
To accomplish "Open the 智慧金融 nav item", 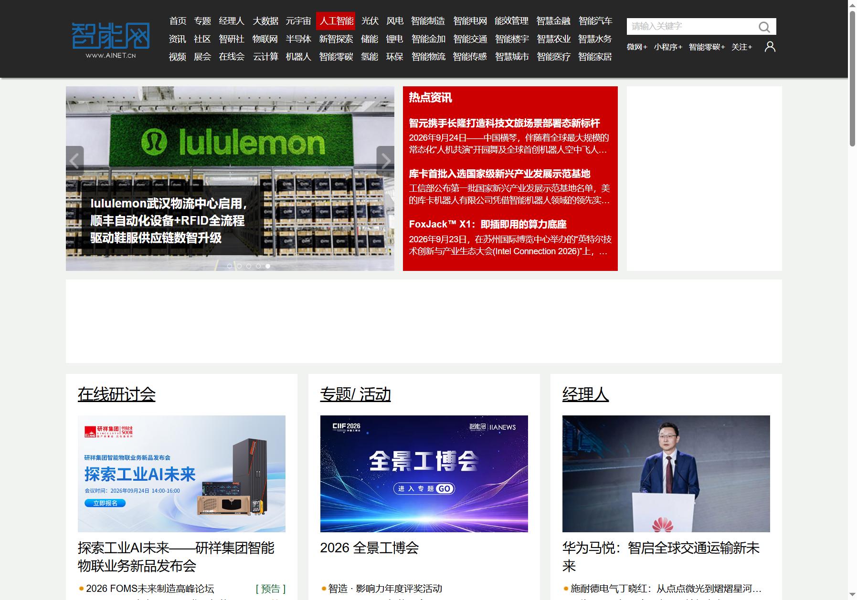I will click(553, 21).
